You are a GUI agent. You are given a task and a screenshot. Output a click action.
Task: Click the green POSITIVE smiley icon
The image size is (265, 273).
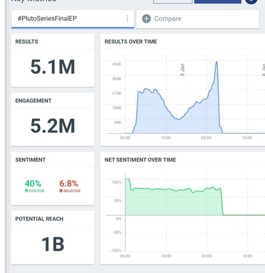click(26, 191)
